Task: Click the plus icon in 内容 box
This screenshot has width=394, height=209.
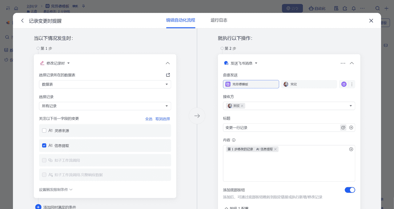Action: pyautogui.click(x=351, y=149)
